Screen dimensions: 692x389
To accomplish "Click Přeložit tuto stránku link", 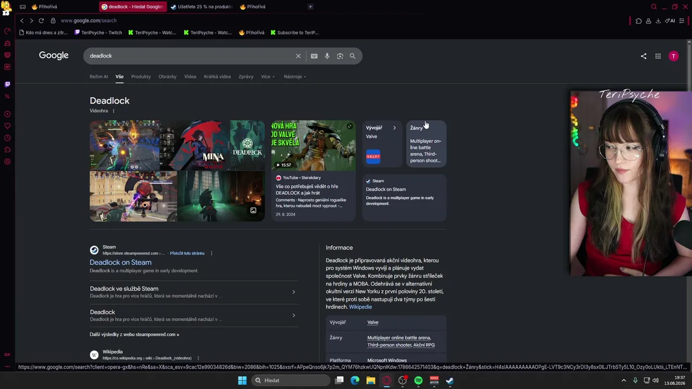I will [x=187, y=253].
